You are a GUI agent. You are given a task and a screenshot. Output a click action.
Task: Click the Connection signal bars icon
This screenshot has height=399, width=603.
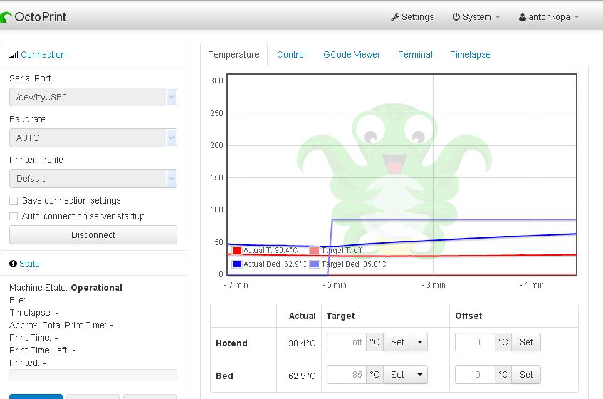click(x=14, y=55)
